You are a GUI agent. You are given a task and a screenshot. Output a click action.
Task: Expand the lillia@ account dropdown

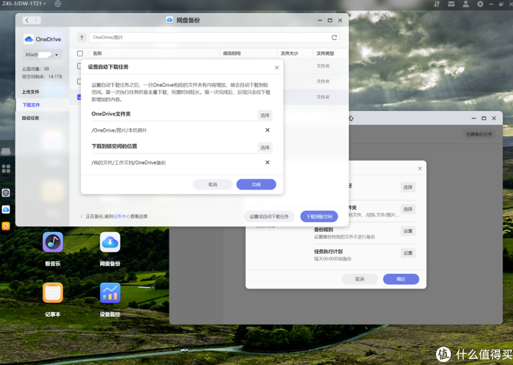point(42,55)
